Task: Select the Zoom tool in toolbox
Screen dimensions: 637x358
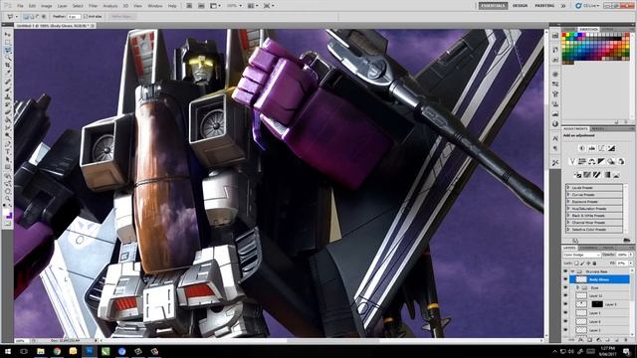Action: coord(8,199)
